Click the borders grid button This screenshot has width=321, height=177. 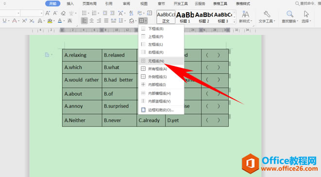[x=141, y=21]
